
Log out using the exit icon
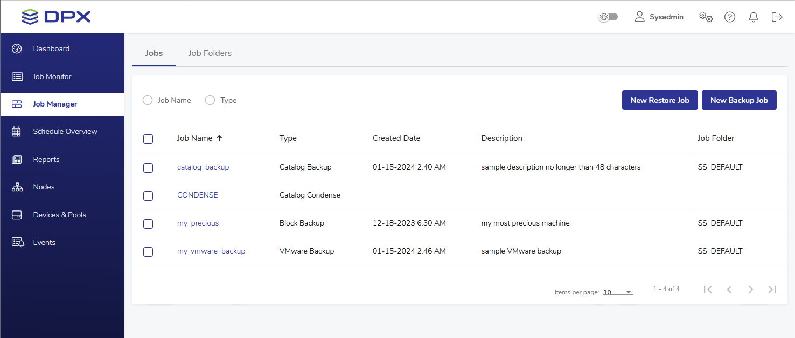pos(777,17)
